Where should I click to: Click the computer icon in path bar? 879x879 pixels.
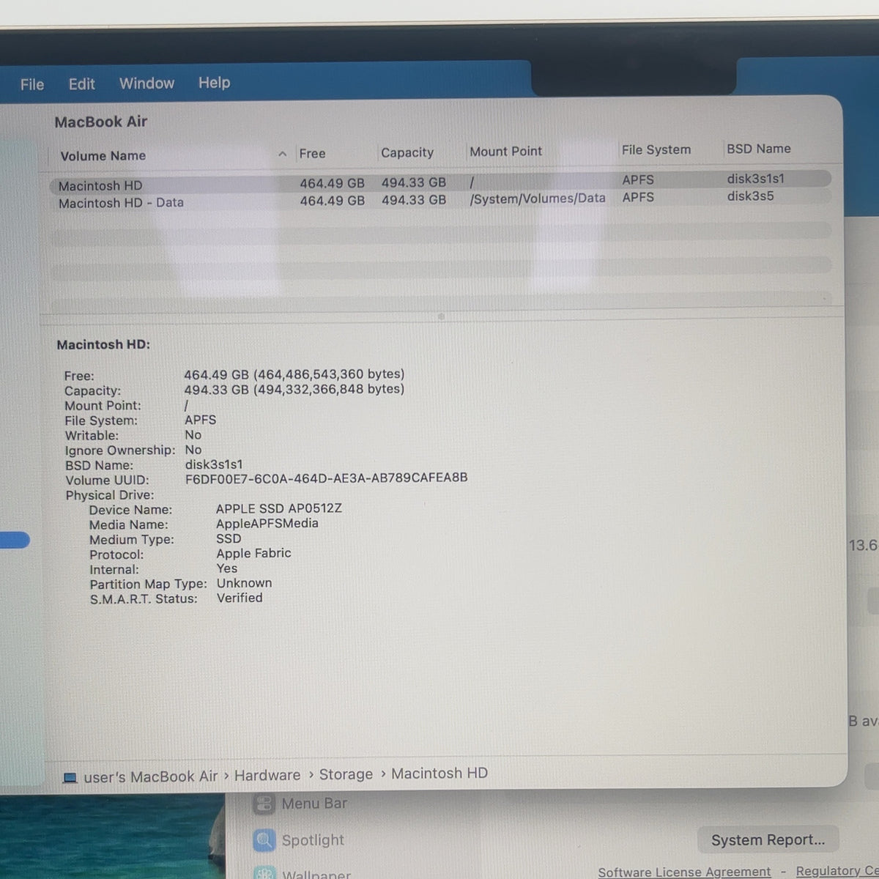pyautogui.click(x=70, y=778)
